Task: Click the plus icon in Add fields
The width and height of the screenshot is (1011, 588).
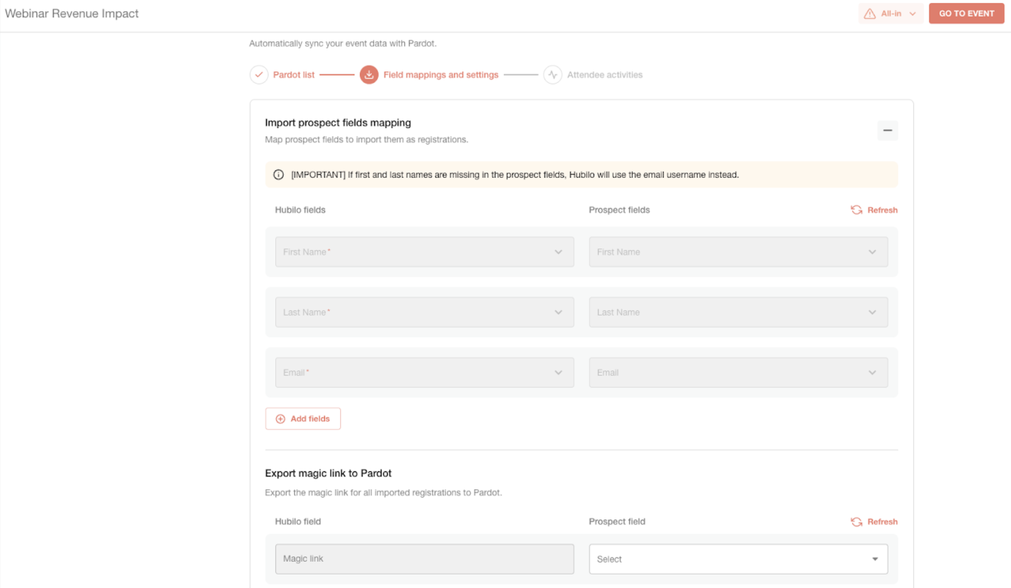Action: pos(280,419)
